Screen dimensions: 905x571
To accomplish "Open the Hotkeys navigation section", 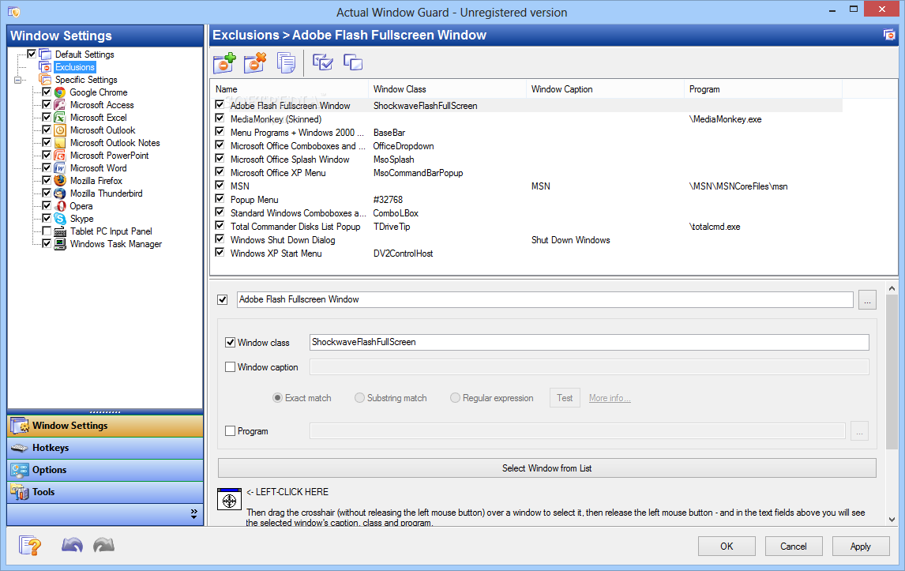I will click(x=105, y=448).
